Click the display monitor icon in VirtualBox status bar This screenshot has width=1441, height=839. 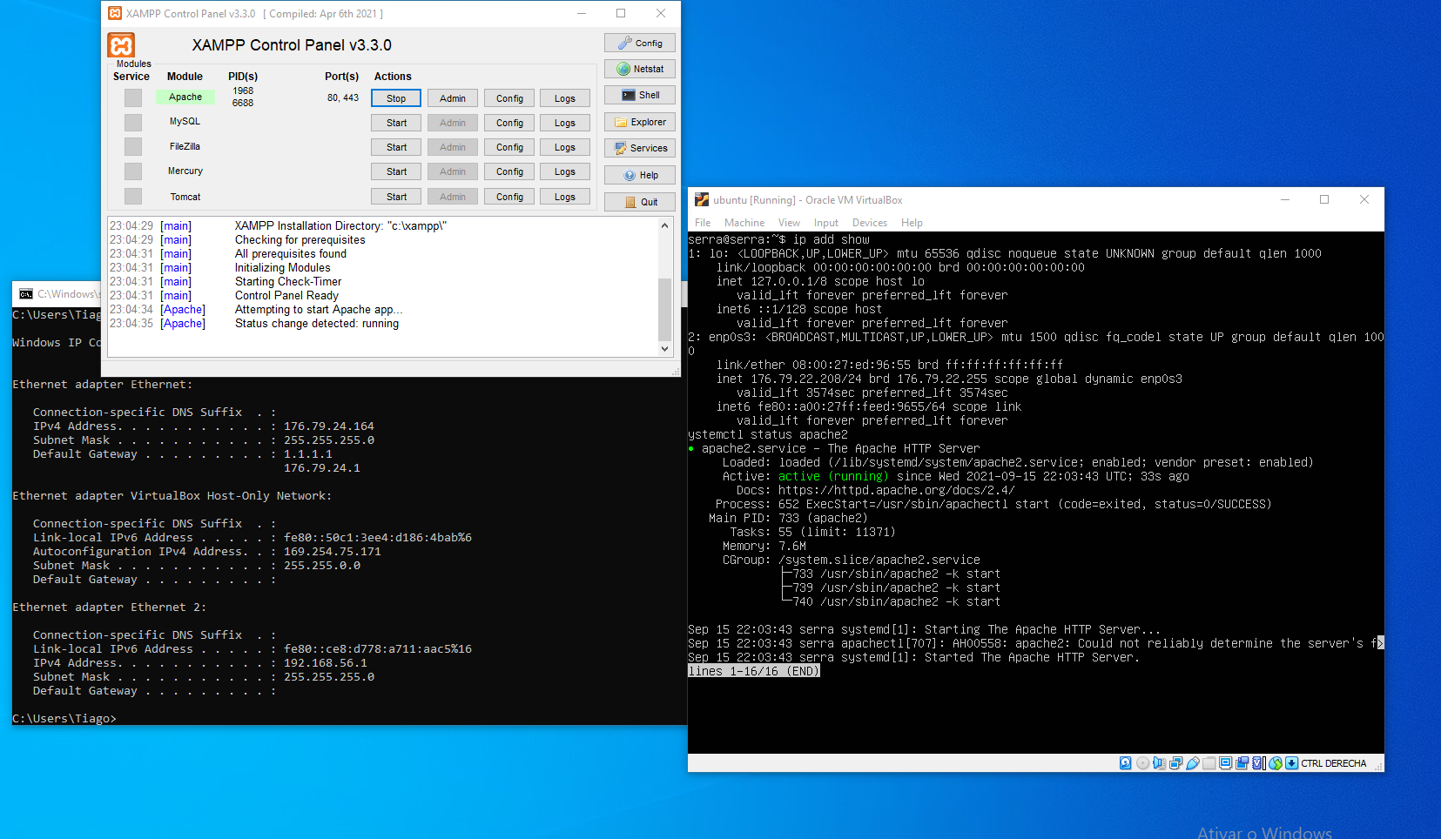pos(1225,763)
